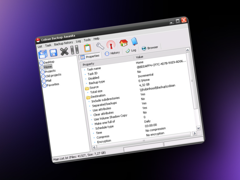Switch to the Properties tab
Screen dimensions: 240x180
(x=90, y=57)
